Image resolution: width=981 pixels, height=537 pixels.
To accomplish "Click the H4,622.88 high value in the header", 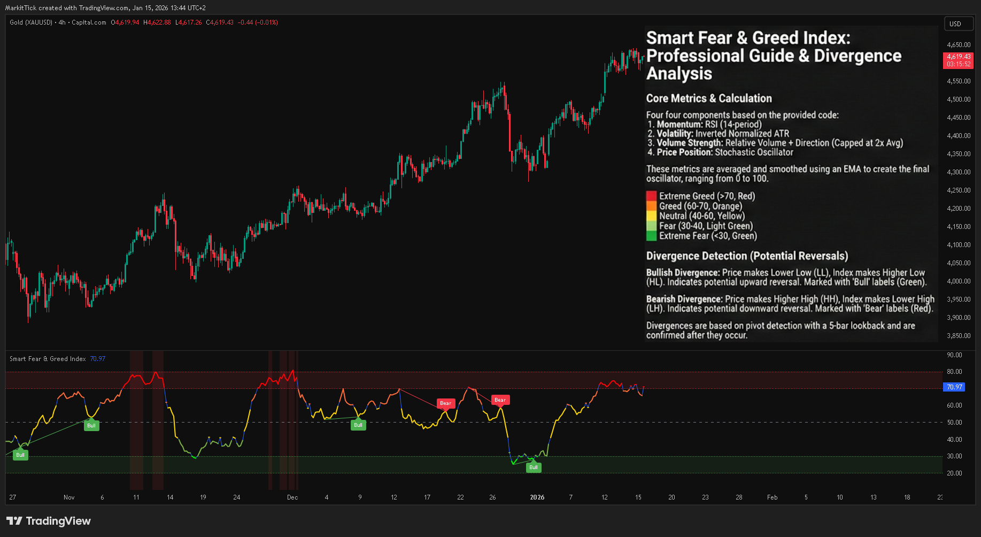I will tap(157, 22).
